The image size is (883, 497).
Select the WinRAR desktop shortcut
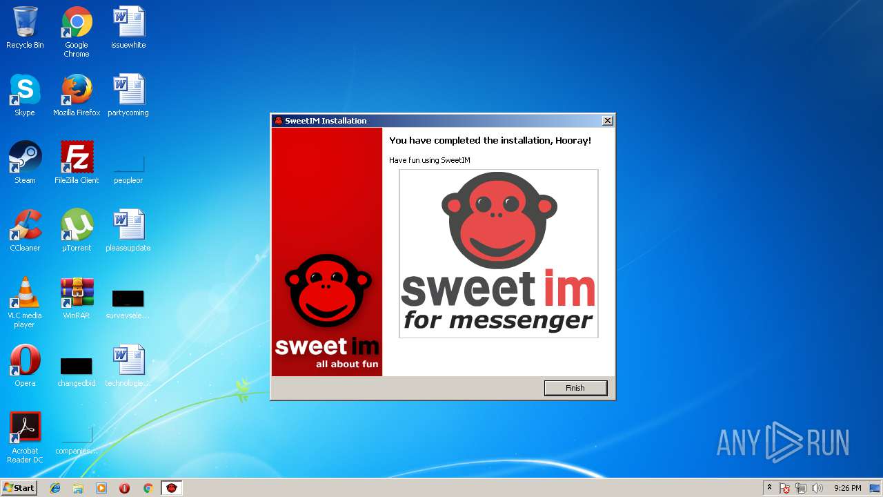pyautogui.click(x=77, y=299)
